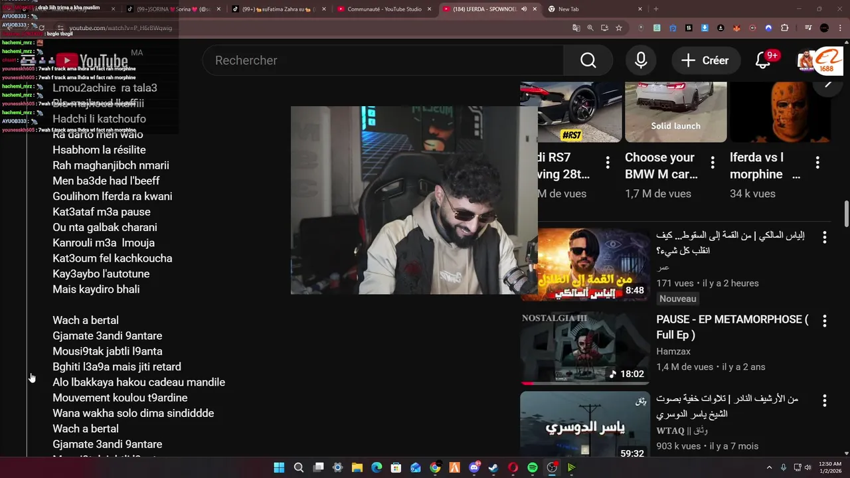Open the إلياس المالكي 8:48 video thumbnail
Image resolution: width=850 pixels, height=478 pixels.
coord(585,264)
